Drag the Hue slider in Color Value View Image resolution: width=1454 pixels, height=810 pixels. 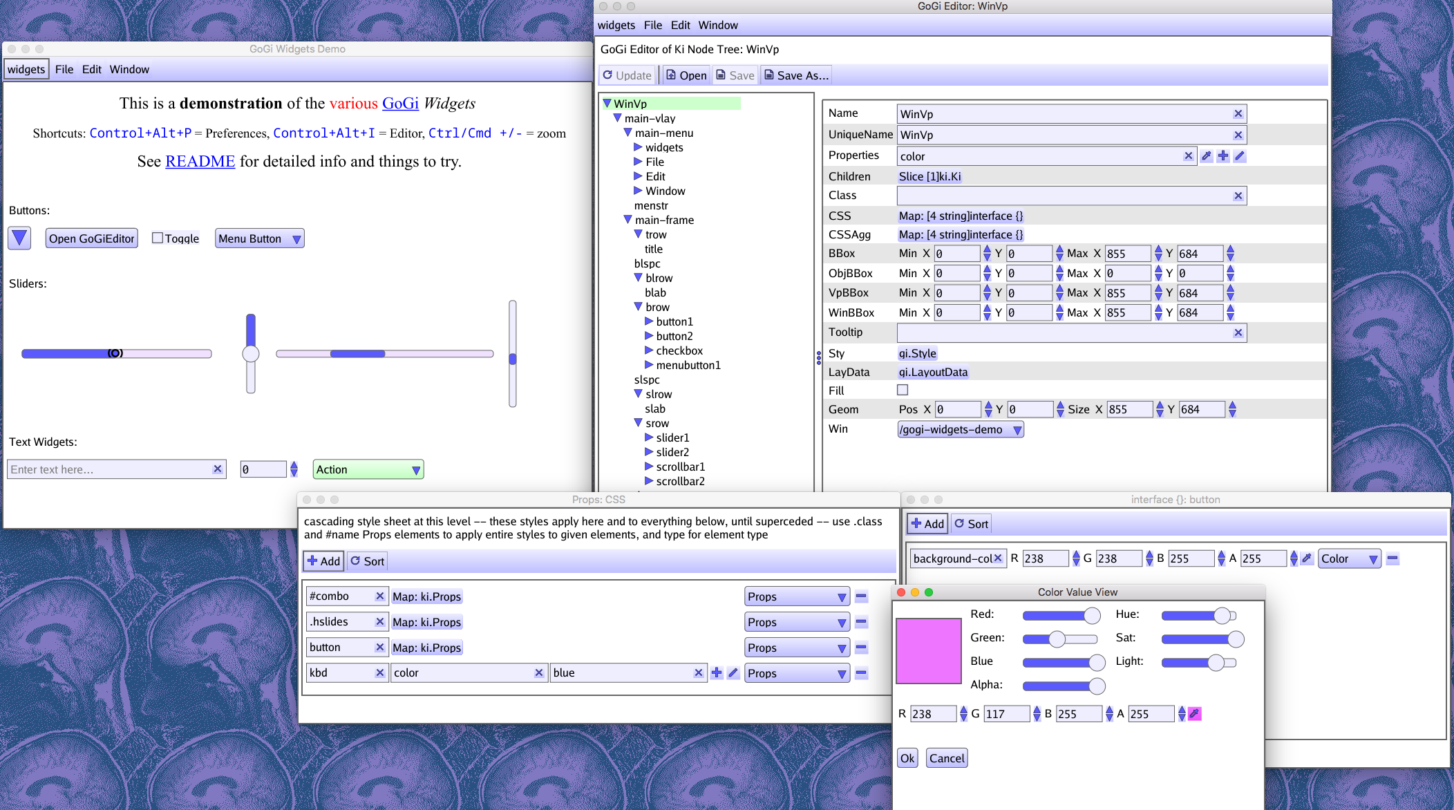[x=1224, y=616]
